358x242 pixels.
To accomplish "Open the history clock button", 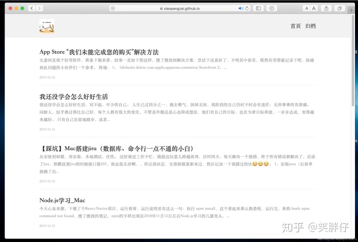I will click(x=271, y=8).
